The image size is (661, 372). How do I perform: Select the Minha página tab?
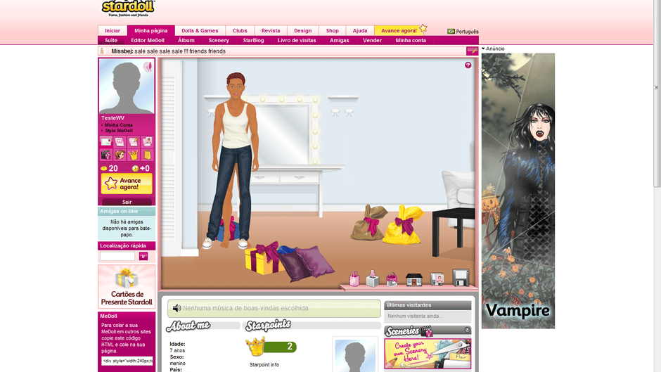pos(151,30)
